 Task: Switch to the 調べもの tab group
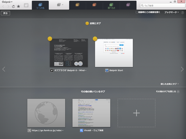coord(111,6)
